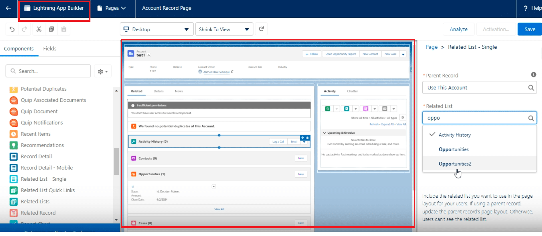The image size is (542, 236).
Task: Click the cut scissors icon
Action: (x=39, y=29)
